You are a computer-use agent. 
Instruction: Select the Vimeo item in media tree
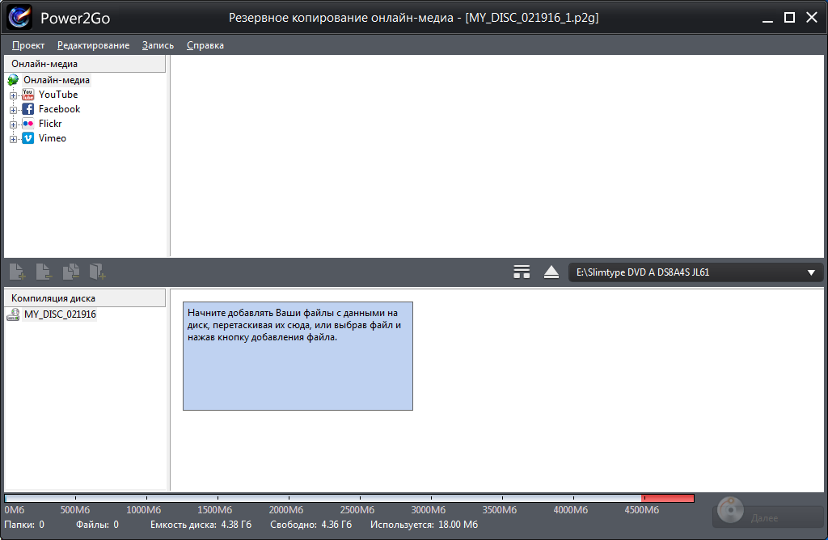pyautogui.click(x=52, y=138)
